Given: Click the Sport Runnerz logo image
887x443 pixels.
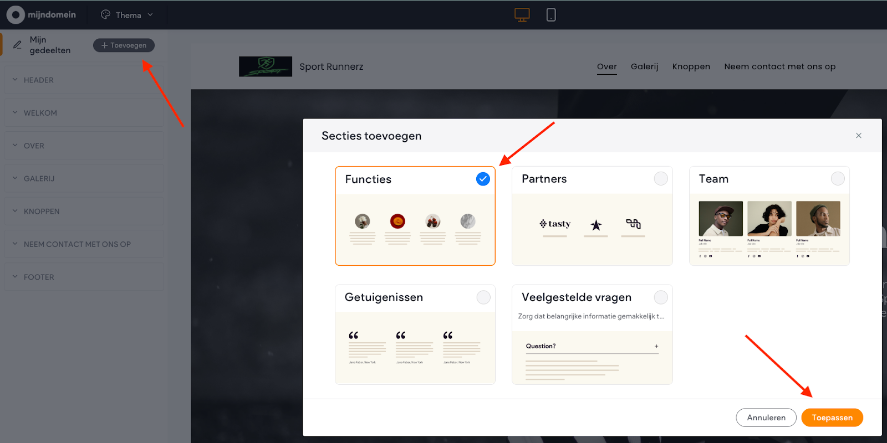Looking at the screenshot, I should [265, 66].
